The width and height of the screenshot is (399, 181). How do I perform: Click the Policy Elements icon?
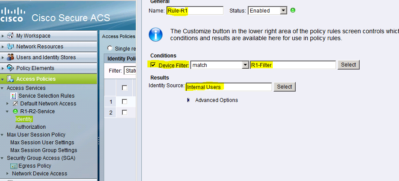10,68
